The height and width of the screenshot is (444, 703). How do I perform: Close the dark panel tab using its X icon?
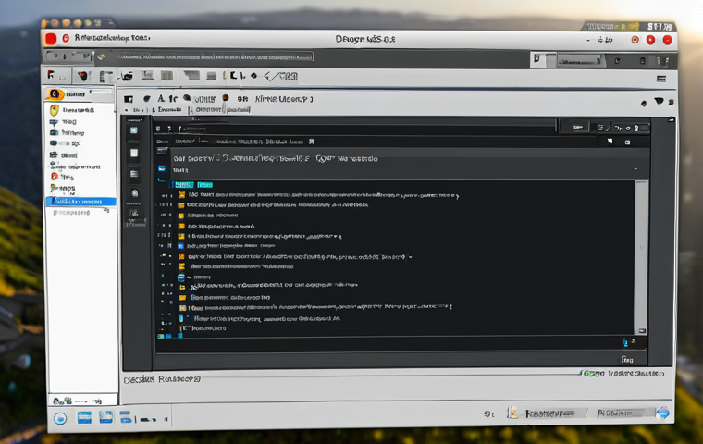[312, 142]
